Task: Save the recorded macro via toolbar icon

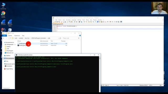Action: tap(118, 22)
